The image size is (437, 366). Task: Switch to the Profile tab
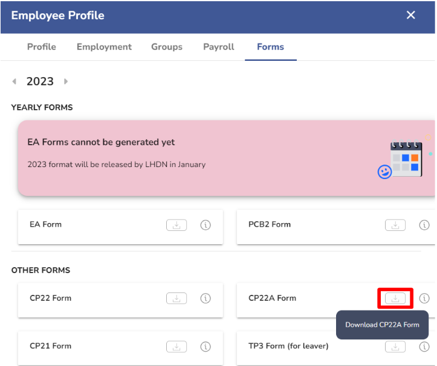coord(42,46)
